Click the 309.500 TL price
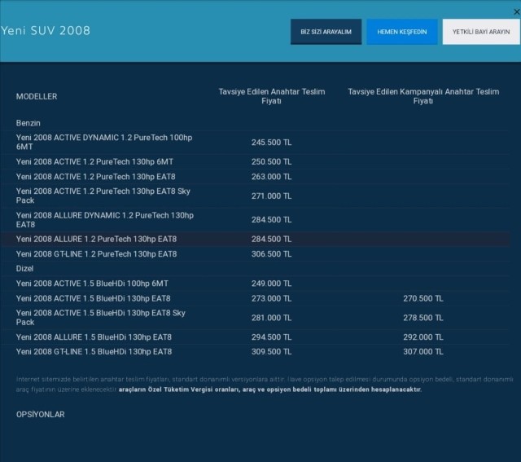This screenshot has height=462, width=521. pyautogui.click(x=271, y=351)
